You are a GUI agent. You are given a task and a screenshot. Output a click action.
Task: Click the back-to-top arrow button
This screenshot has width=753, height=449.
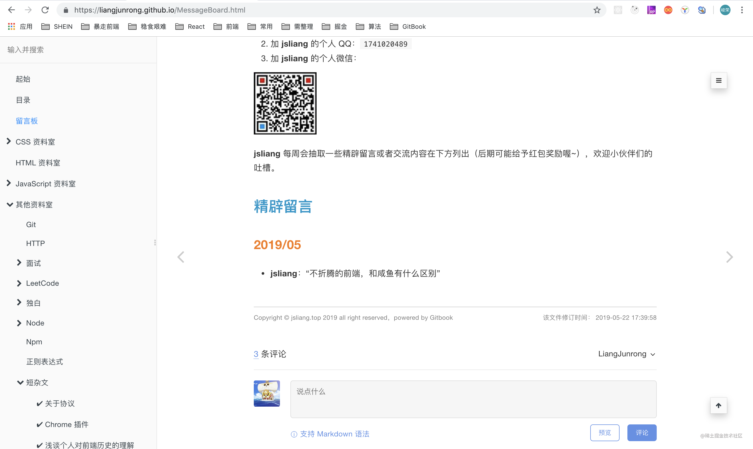point(718,405)
